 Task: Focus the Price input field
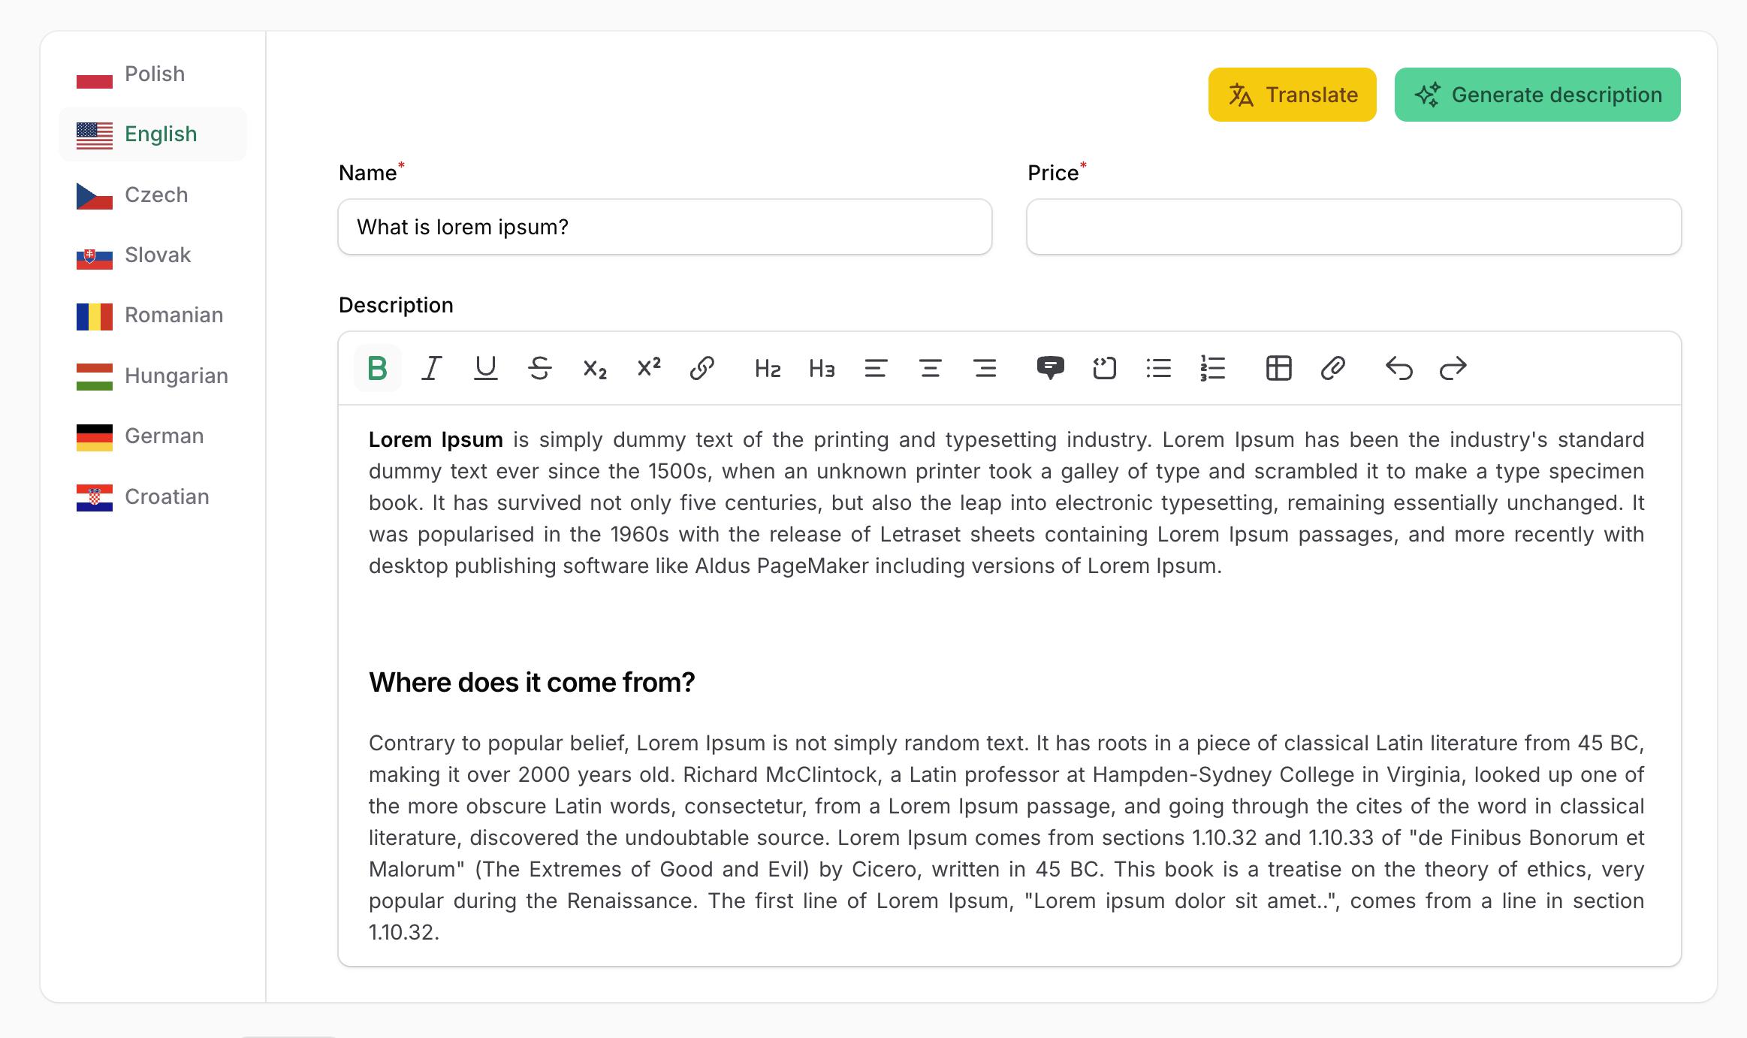point(1353,227)
